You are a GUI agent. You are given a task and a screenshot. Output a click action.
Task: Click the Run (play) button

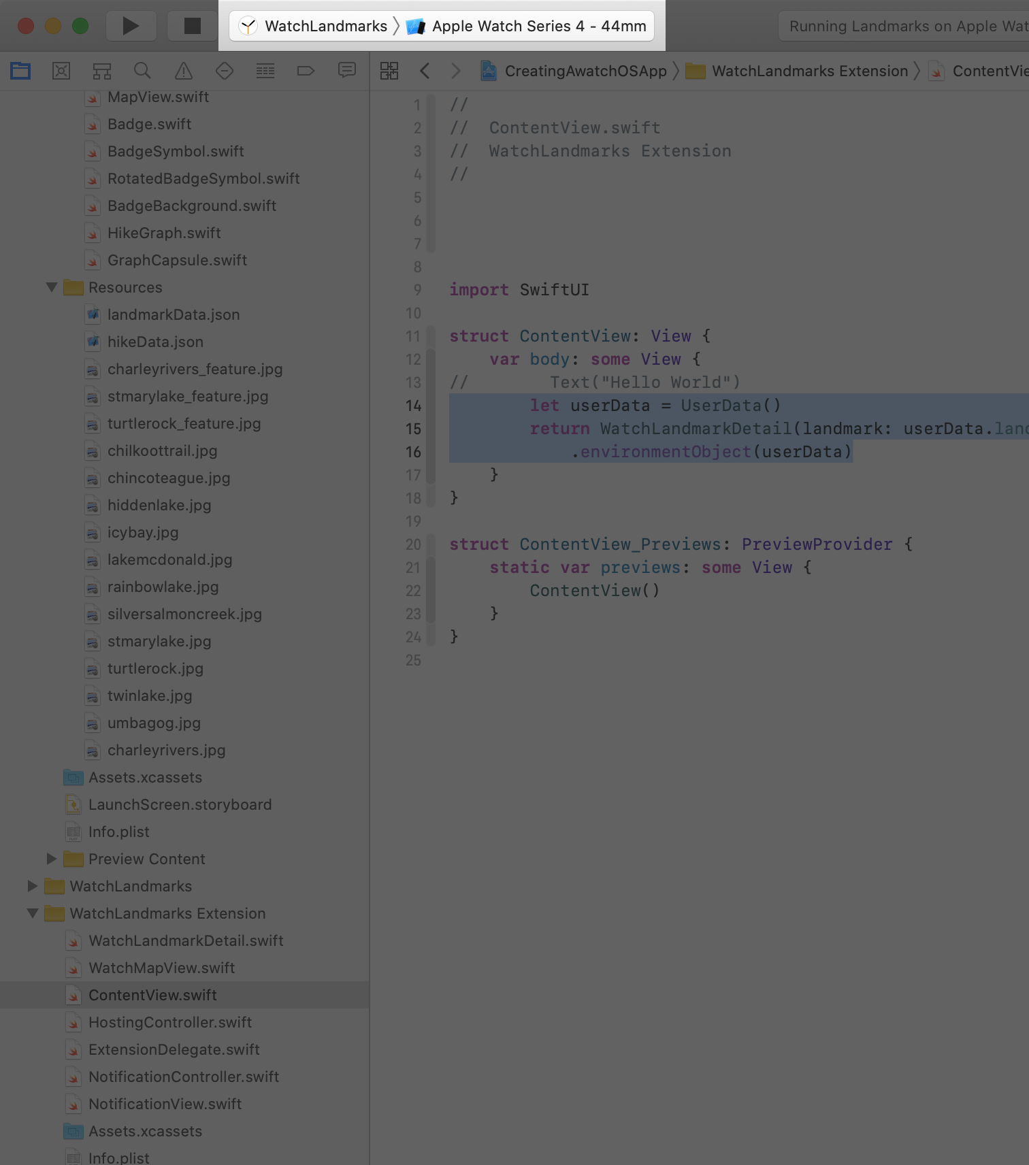pyautogui.click(x=131, y=26)
